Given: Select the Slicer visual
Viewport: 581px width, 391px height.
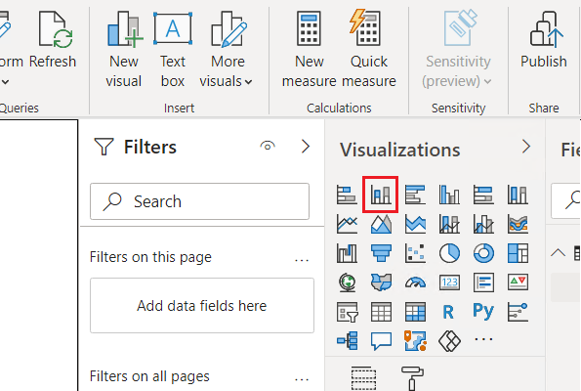Looking at the screenshot, I should pos(347,312).
